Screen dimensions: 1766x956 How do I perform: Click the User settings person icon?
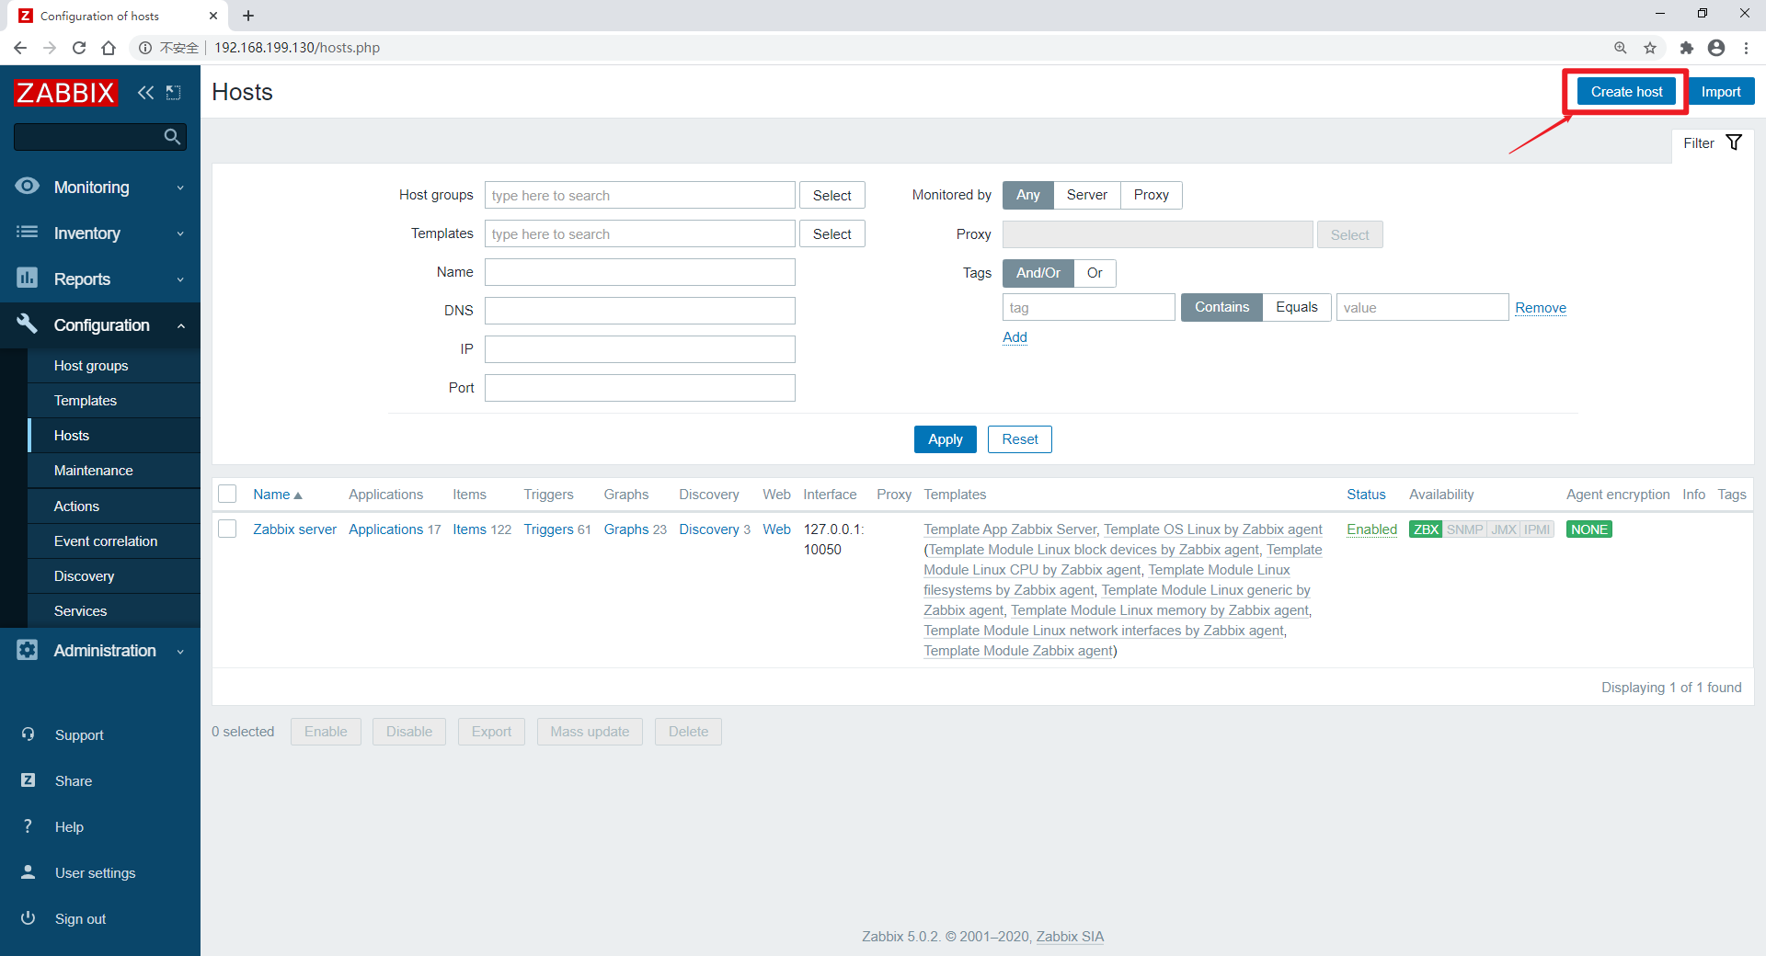(x=28, y=872)
